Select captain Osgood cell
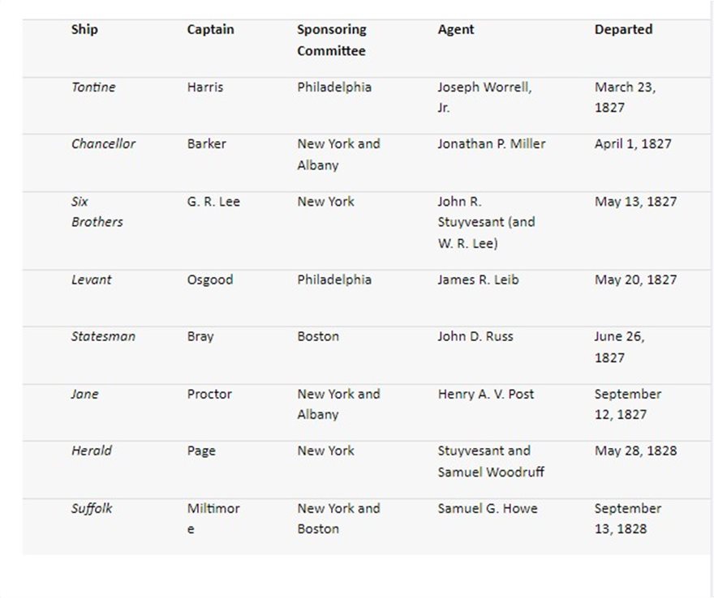The width and height of the screenshot is (714, 598). point(210,280)
